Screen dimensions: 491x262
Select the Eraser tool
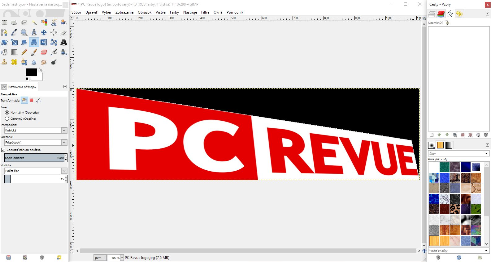point(44,52)
